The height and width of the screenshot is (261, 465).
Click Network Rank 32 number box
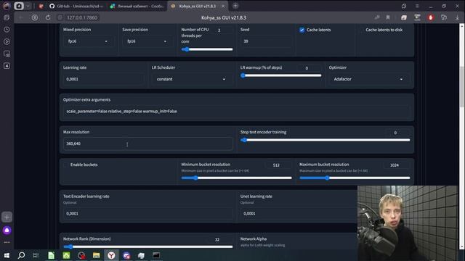pyautogui.click(x=219, y=240)
